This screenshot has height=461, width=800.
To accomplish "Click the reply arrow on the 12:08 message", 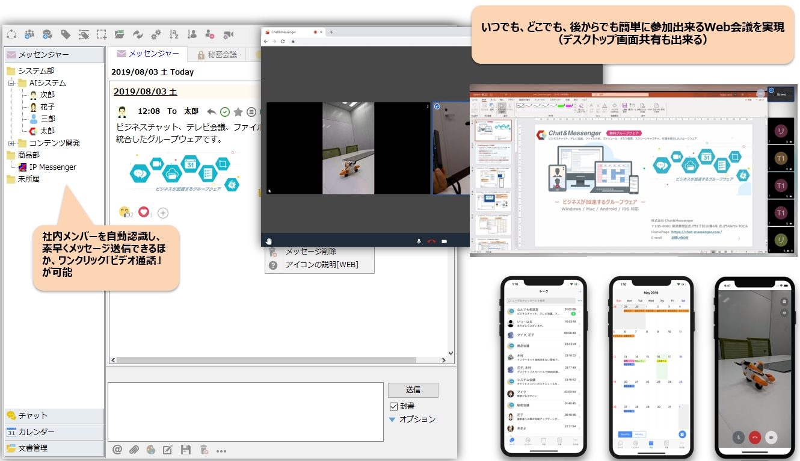I will (211, 111).
